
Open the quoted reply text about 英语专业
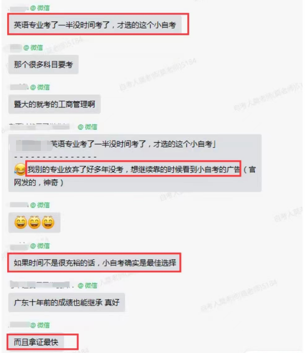tap(116, 144)
